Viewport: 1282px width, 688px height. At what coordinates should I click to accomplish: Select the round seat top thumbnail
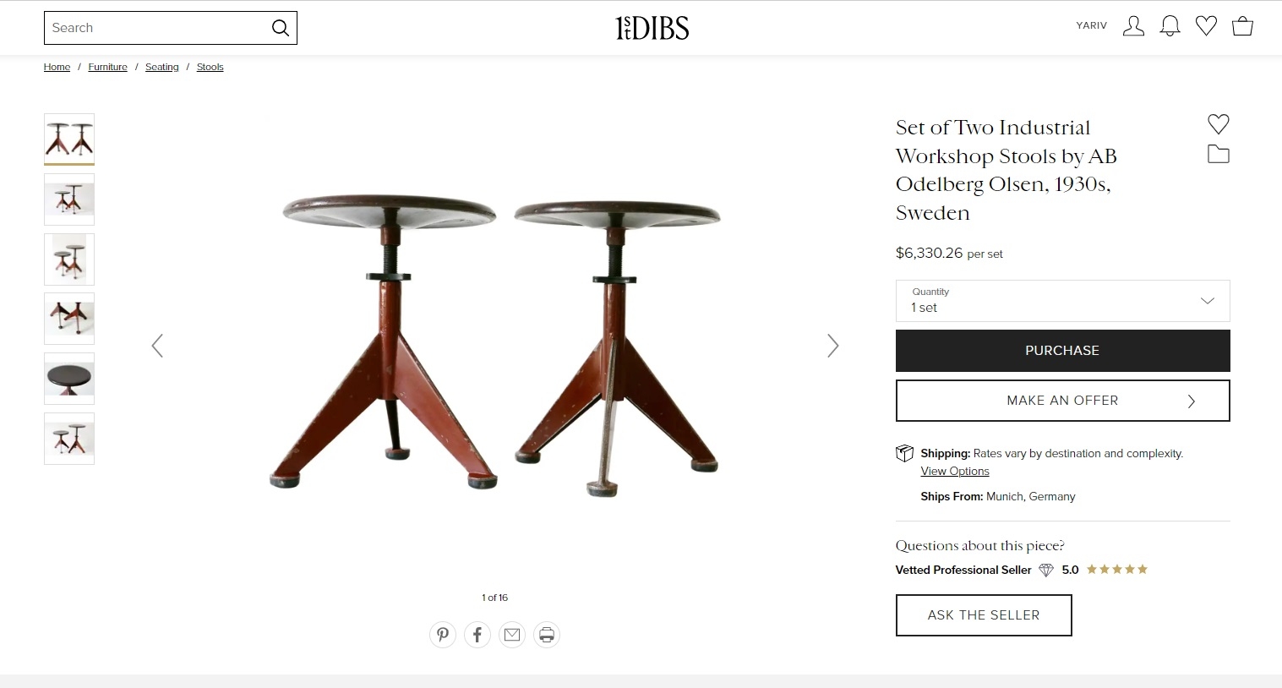click(x=69, y=379)
